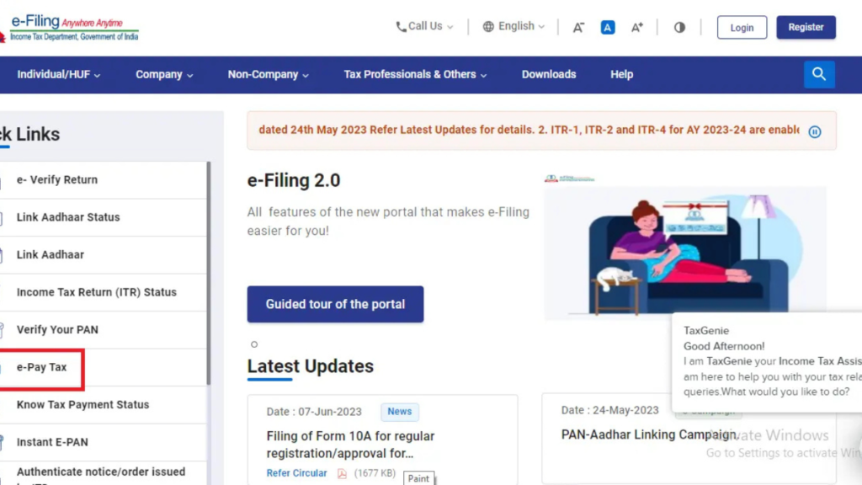Open Income Tax Return (ITR) Status link
862x485 pixels.
coord(103,292)
